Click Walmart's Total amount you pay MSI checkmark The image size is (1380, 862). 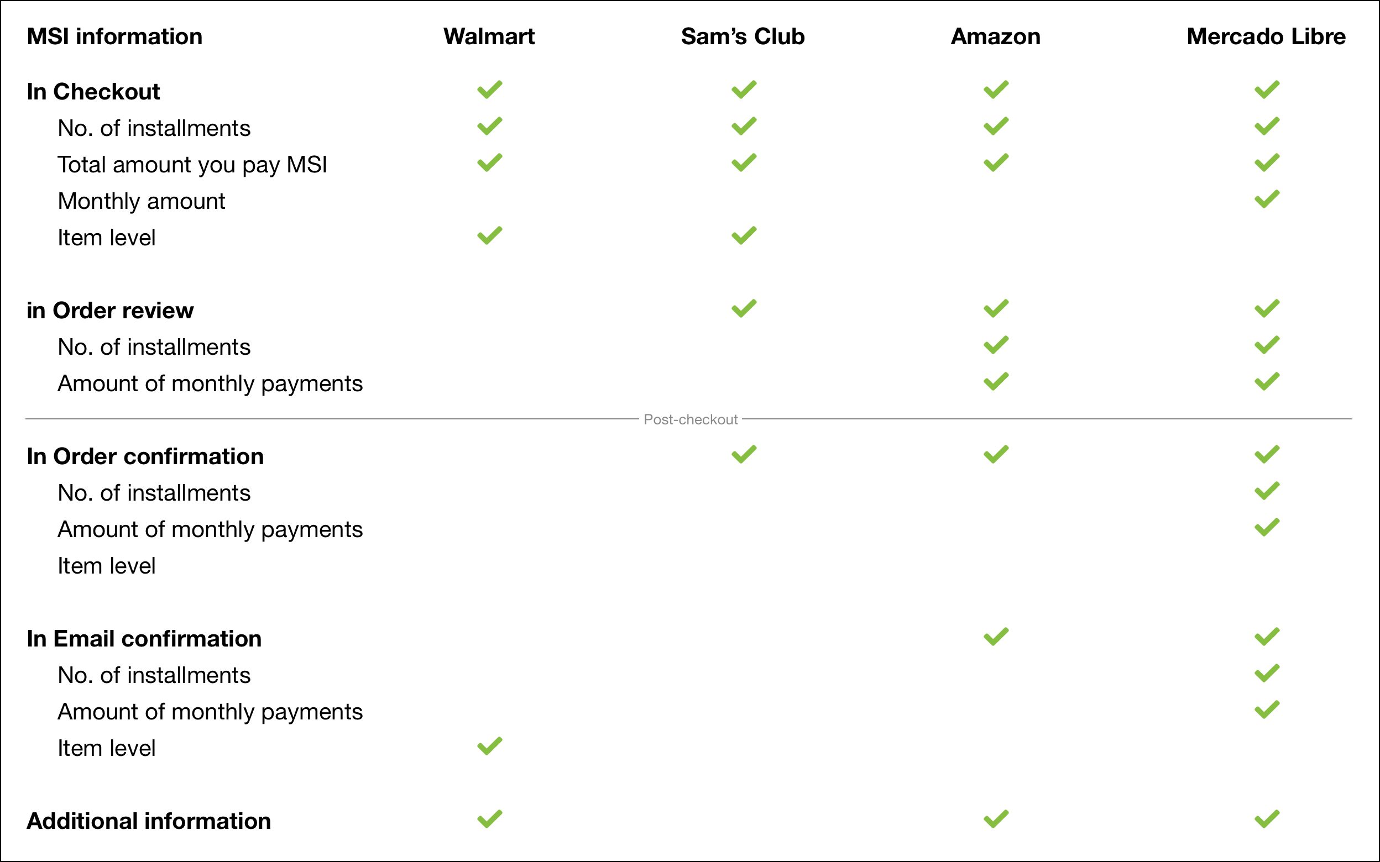click(x=490, y=162)
